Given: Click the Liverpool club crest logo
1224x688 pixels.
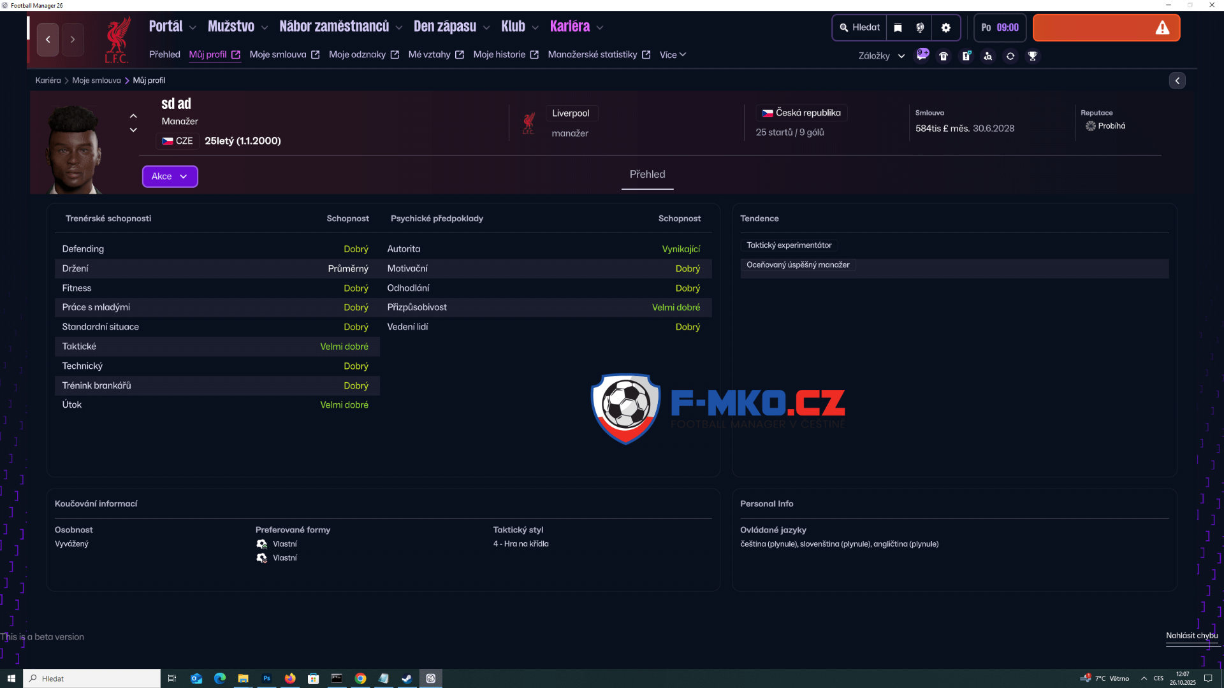Looking at the screenshot, I should pos(117,39).
